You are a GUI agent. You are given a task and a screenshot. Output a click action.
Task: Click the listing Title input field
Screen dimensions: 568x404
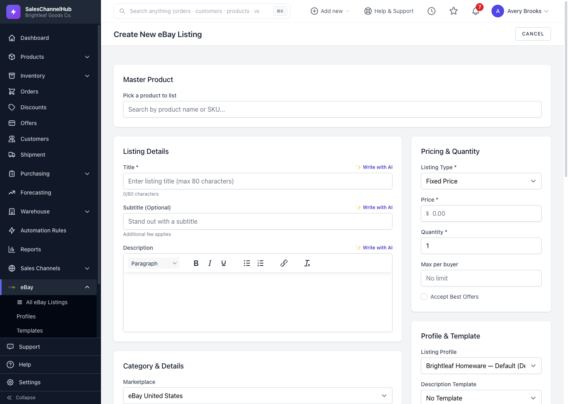click(258, 181)
